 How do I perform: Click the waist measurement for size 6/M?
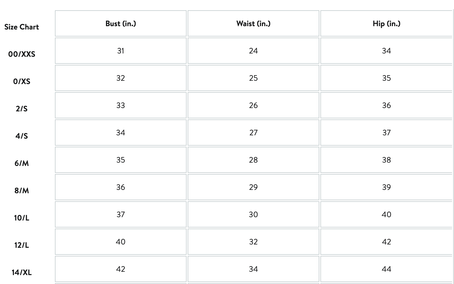[x=253, y=160]
